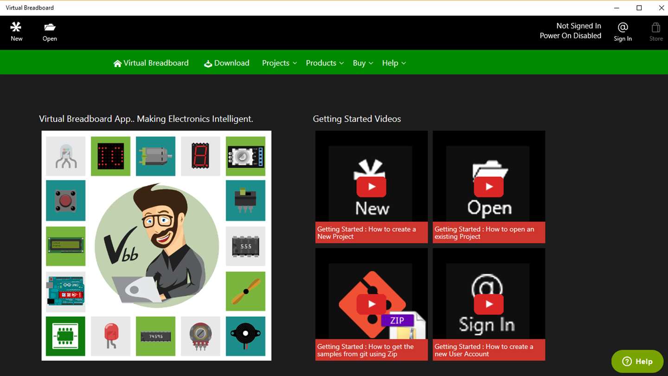Click 'Getting Started : How to create a New Project' caption
This screenshot has height=376, width=668.
372,233
